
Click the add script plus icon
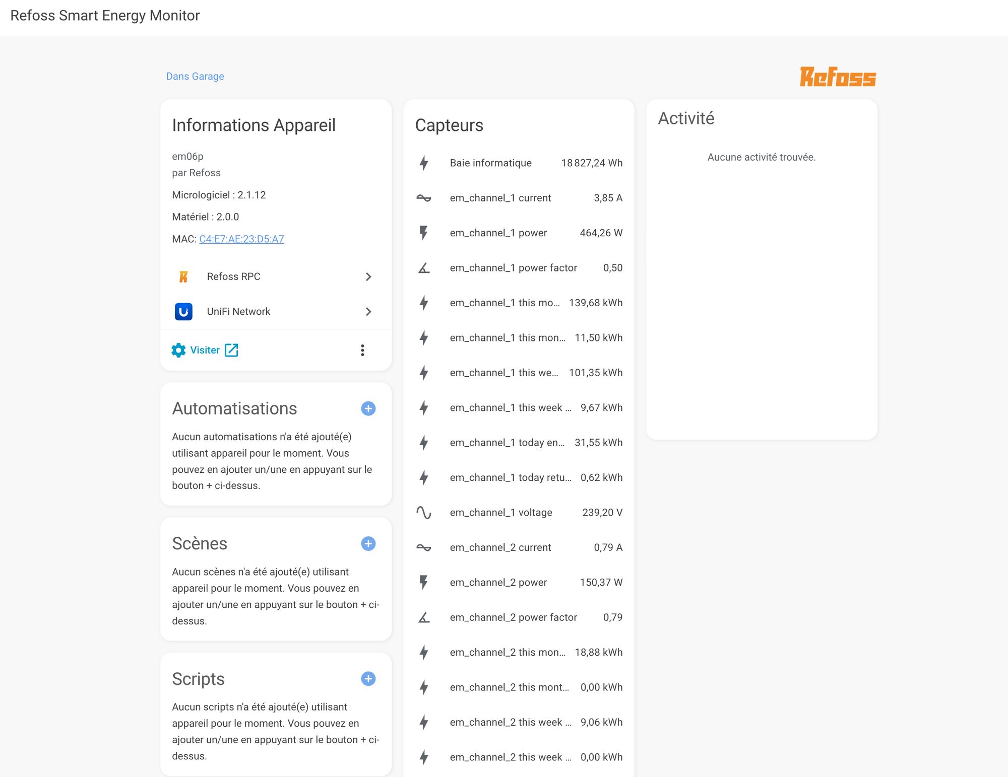368,679
